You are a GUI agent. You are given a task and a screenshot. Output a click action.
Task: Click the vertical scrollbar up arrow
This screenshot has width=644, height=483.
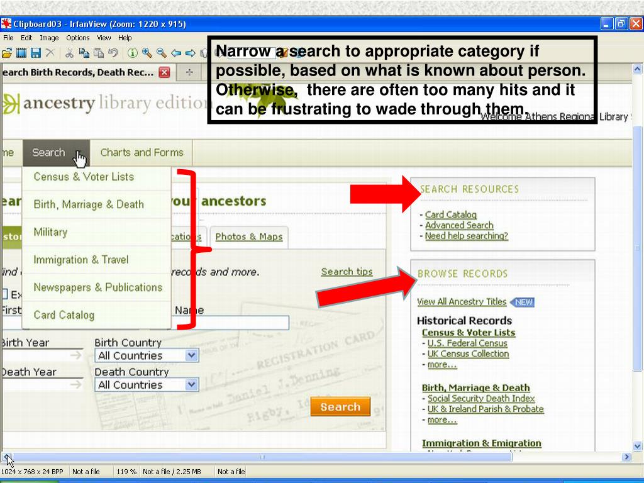click(x=638, y=69)
